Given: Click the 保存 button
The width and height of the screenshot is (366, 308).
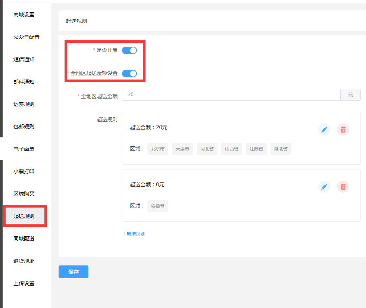Looking at the screenshot, I should click(73, 271).
